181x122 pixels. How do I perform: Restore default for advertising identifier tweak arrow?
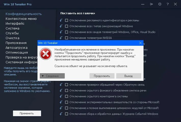tap(61, 20)
